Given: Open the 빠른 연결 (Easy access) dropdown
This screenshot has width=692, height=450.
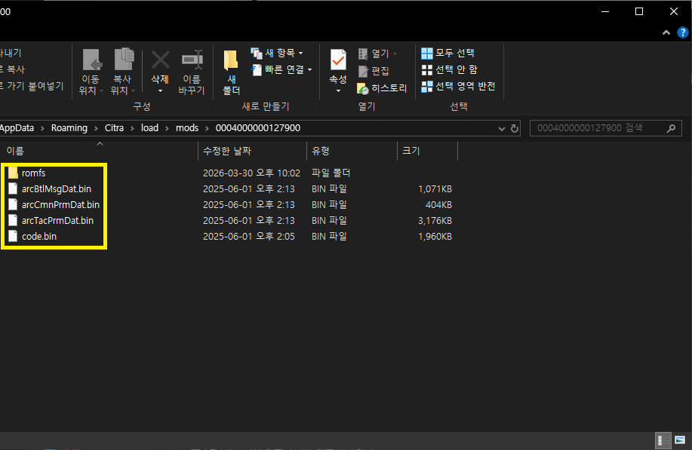Looking at the screenshot, I should 281,69.
